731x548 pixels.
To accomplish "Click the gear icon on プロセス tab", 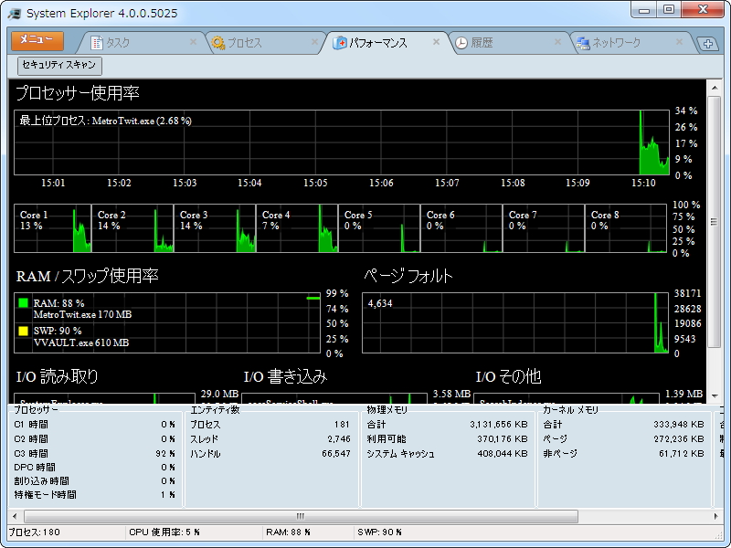I will pos(217,43).
